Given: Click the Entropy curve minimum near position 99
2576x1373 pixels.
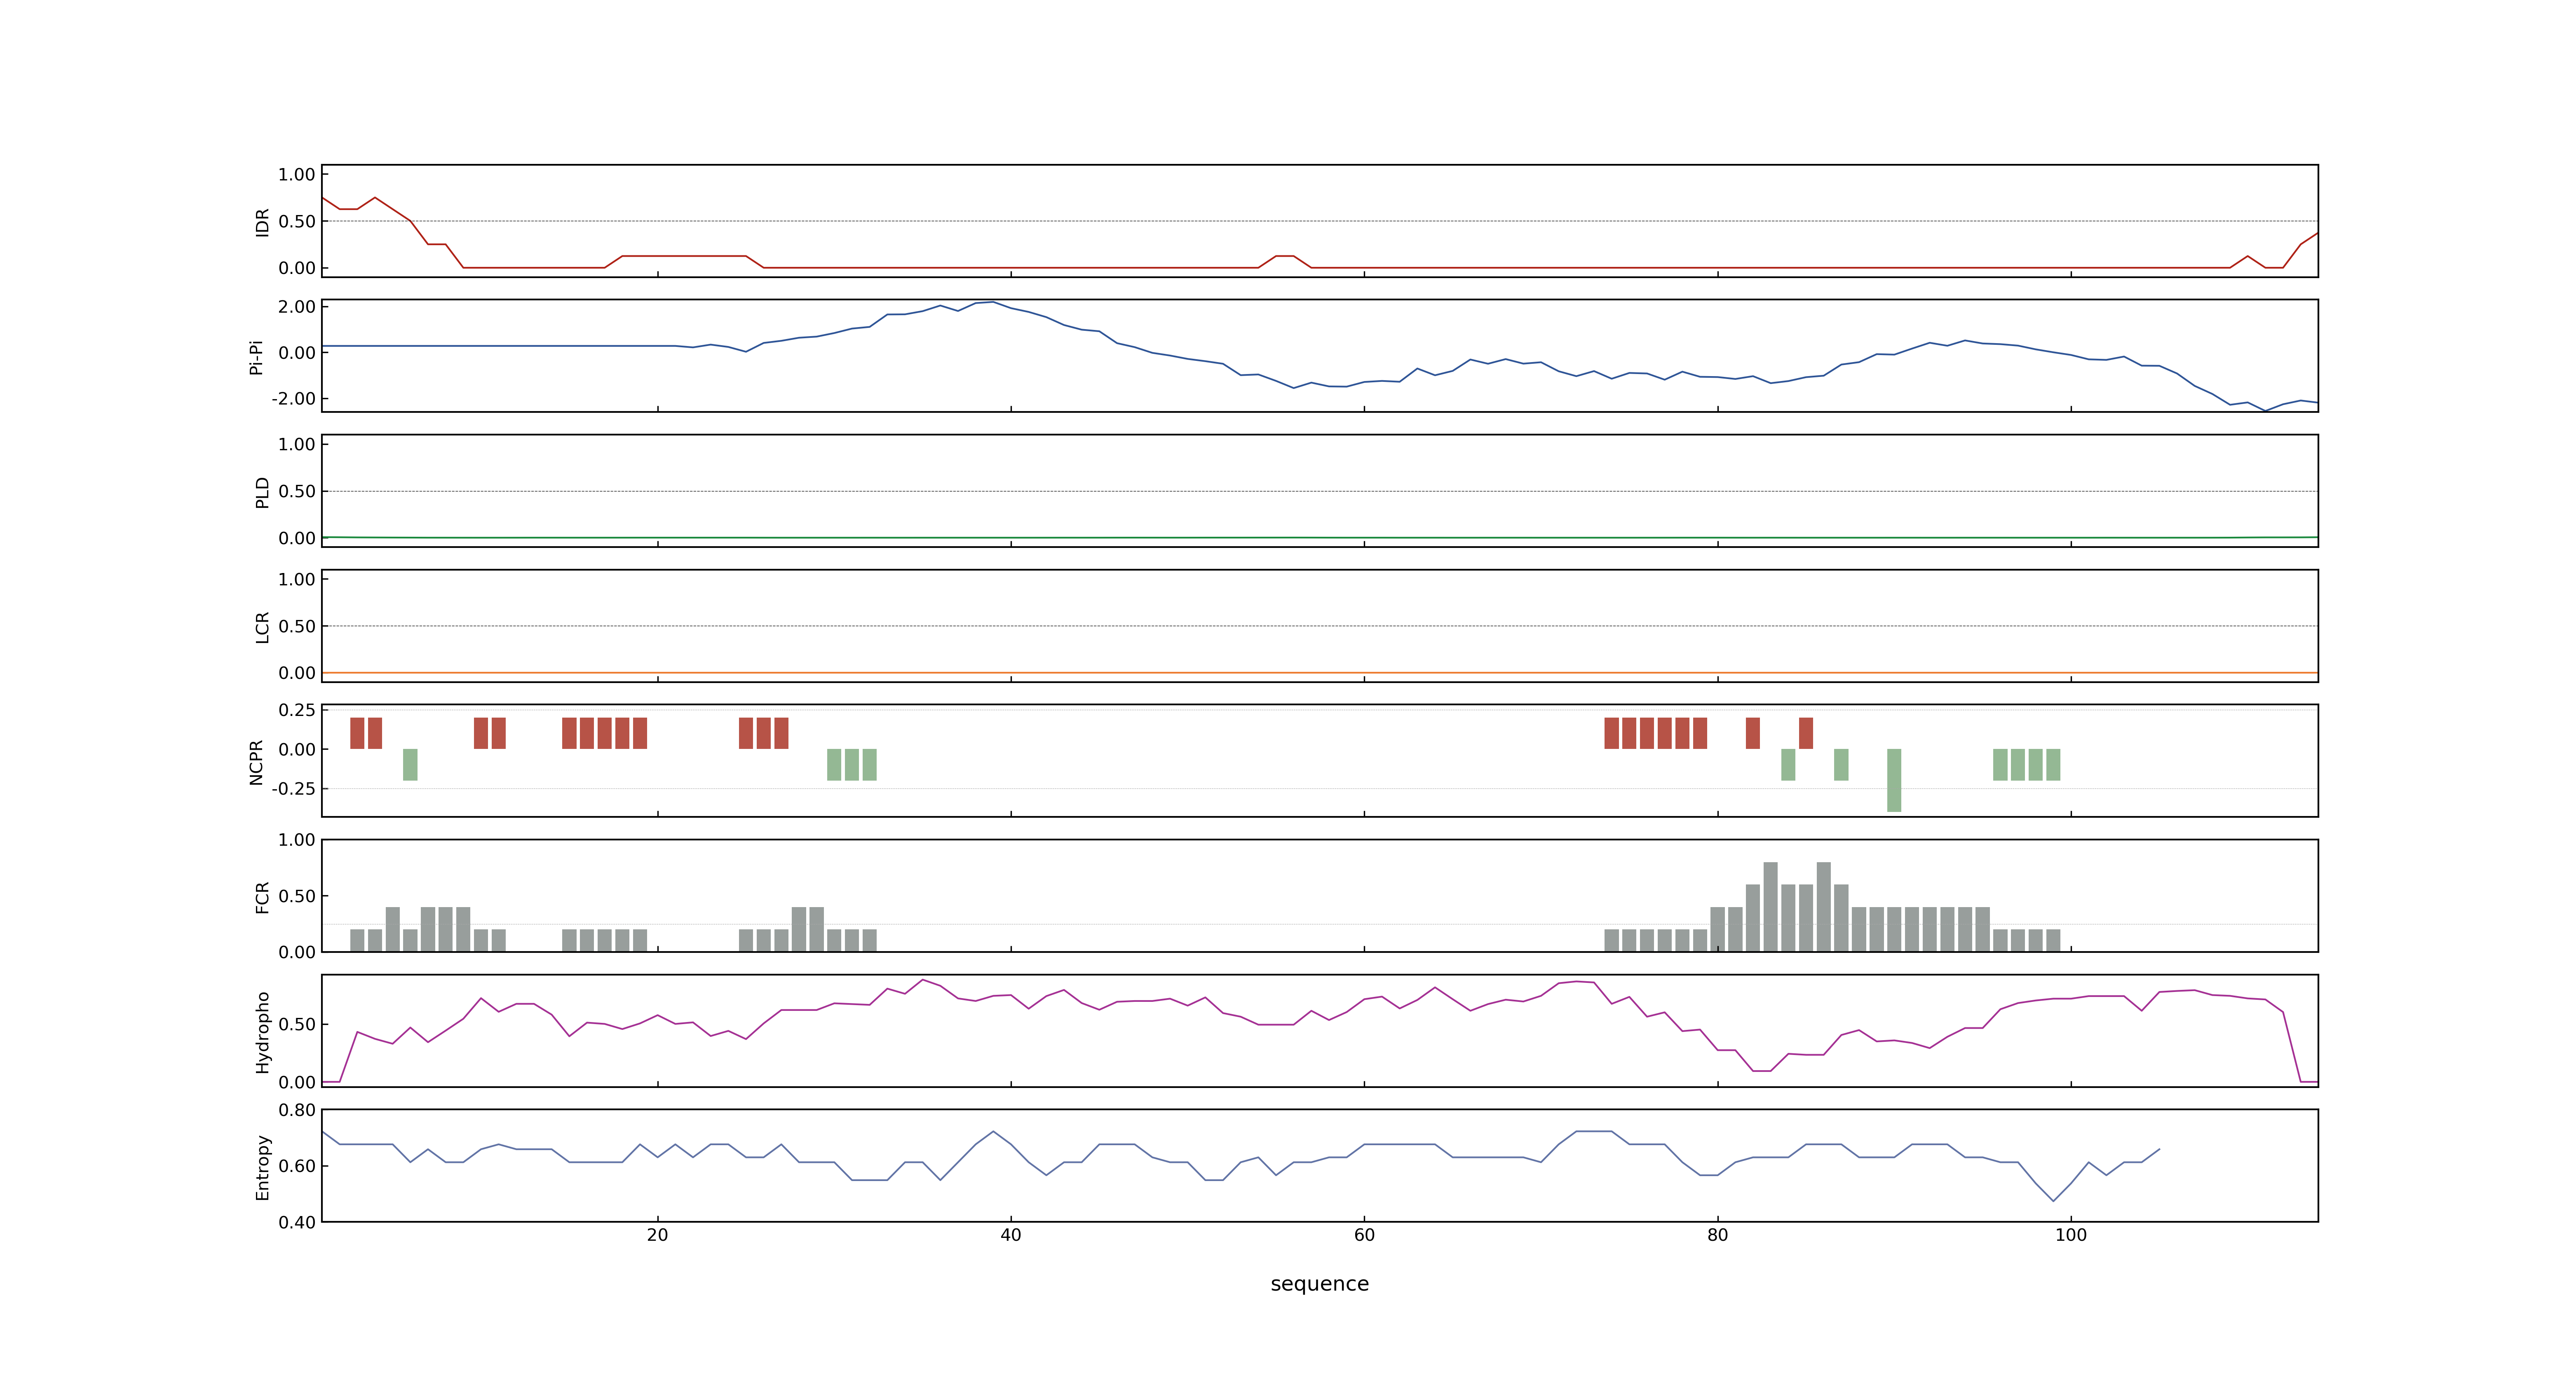Looking at the screenshot, I should [x=2053, y=1200].
